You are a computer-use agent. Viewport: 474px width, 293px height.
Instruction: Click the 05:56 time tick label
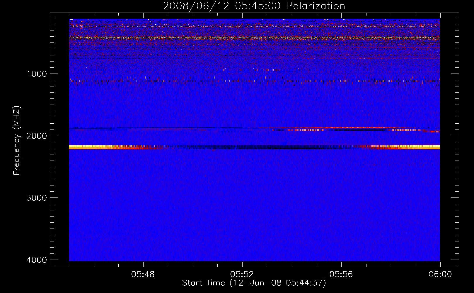coord(341,275)
